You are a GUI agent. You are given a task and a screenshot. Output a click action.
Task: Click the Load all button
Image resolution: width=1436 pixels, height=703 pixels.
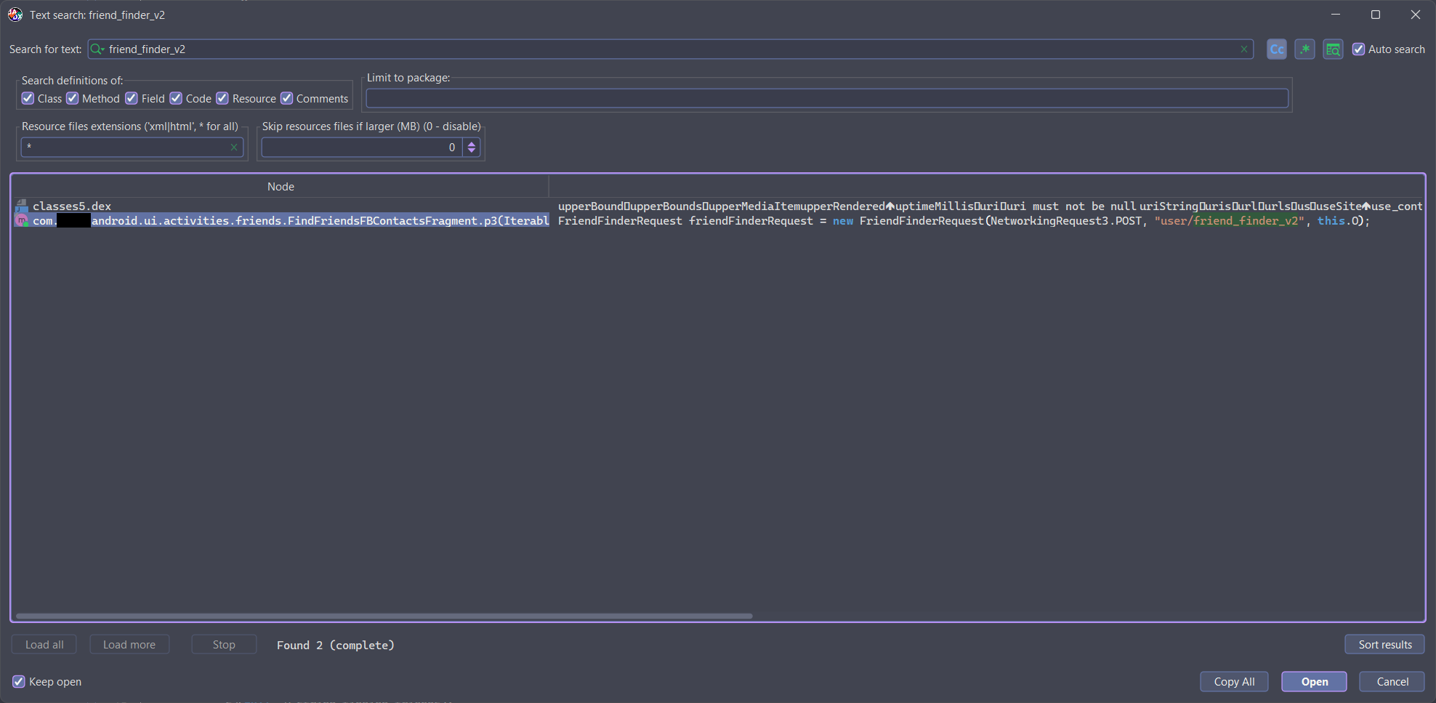(44, 645)
